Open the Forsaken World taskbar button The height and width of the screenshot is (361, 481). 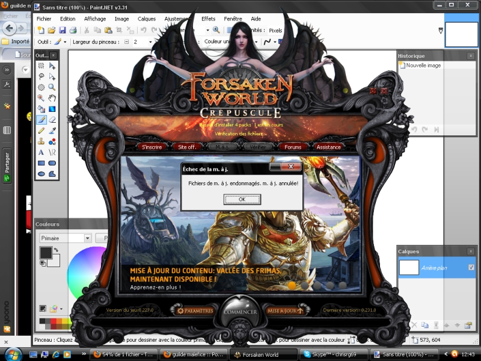point(263,354)
